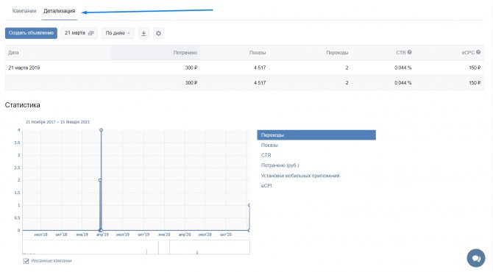Switch to the Кампании tab
493x272 pixels.
click(24, 11)
